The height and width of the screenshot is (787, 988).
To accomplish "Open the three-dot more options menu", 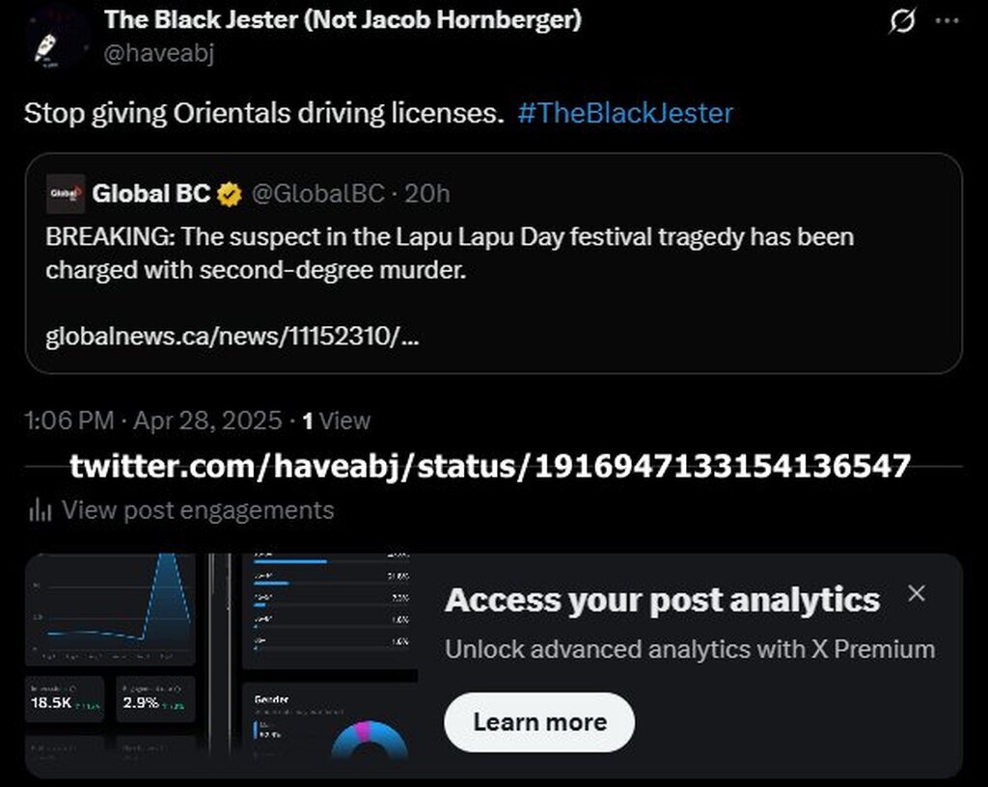I will [x=947, y=21].
